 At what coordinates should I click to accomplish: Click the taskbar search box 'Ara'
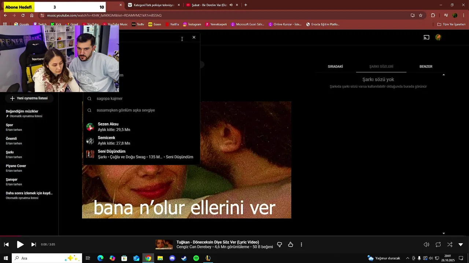[x=47, y=258]
